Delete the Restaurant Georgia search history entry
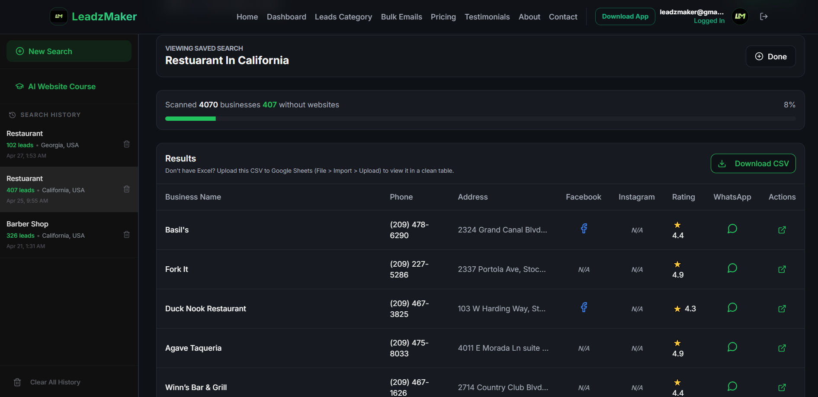The height and width of the screenshot is (397, 818). pos(127,144)
